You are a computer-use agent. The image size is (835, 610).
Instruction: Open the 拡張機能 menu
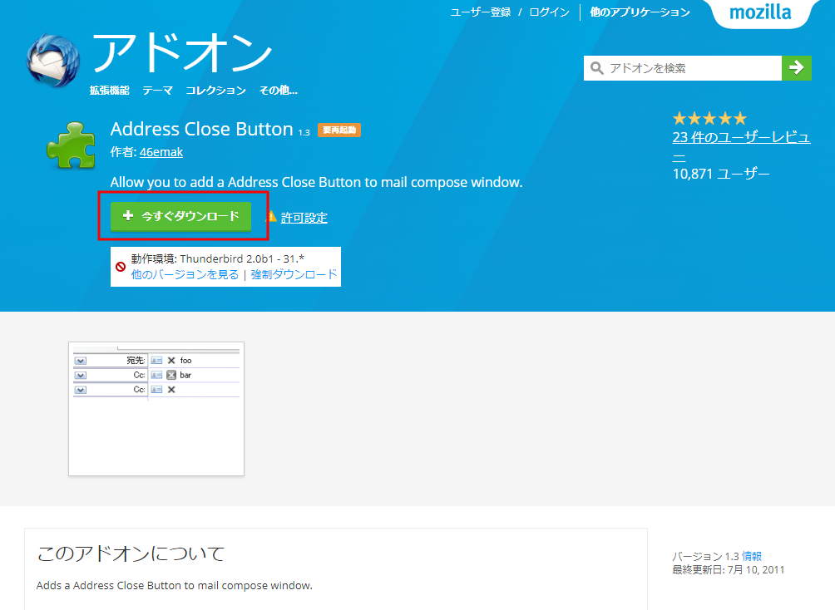(x=109, y=91)
